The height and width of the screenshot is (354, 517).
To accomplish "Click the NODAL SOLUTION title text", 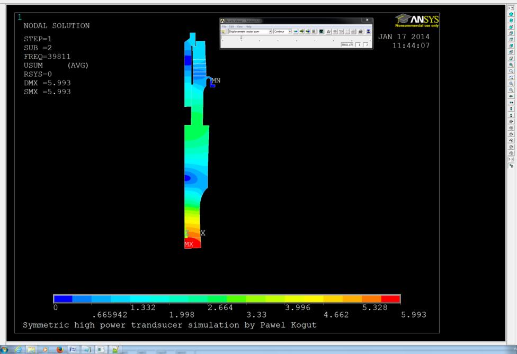I will pos(57,26).
